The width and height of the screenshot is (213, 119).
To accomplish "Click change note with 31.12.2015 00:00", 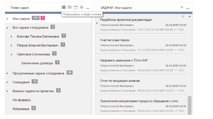I will point(143,50).
